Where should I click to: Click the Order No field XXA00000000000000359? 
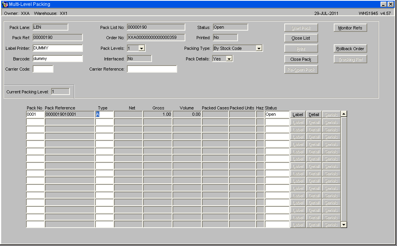click(x=156, y=37)
